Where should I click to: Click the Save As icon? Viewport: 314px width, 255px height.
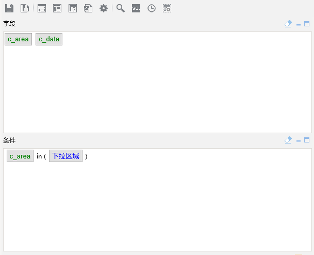[x=25, y=8]
